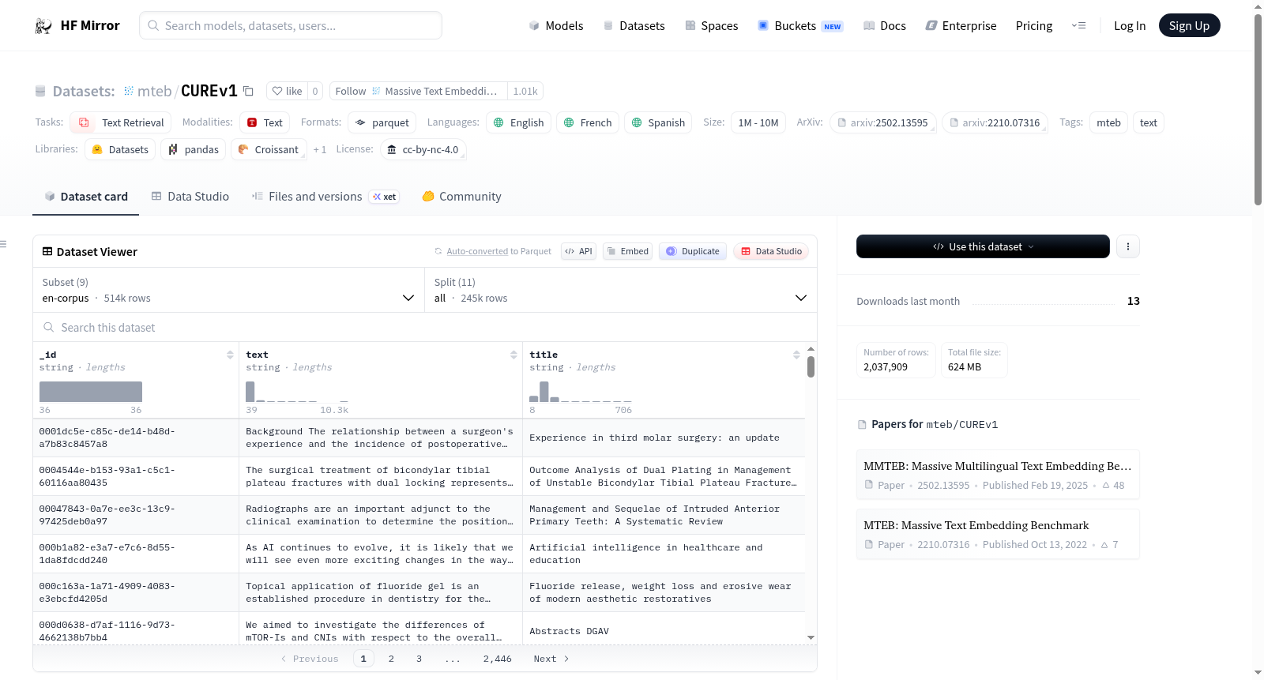Go to Datasets in the top navigation

[x=634, y=26]
